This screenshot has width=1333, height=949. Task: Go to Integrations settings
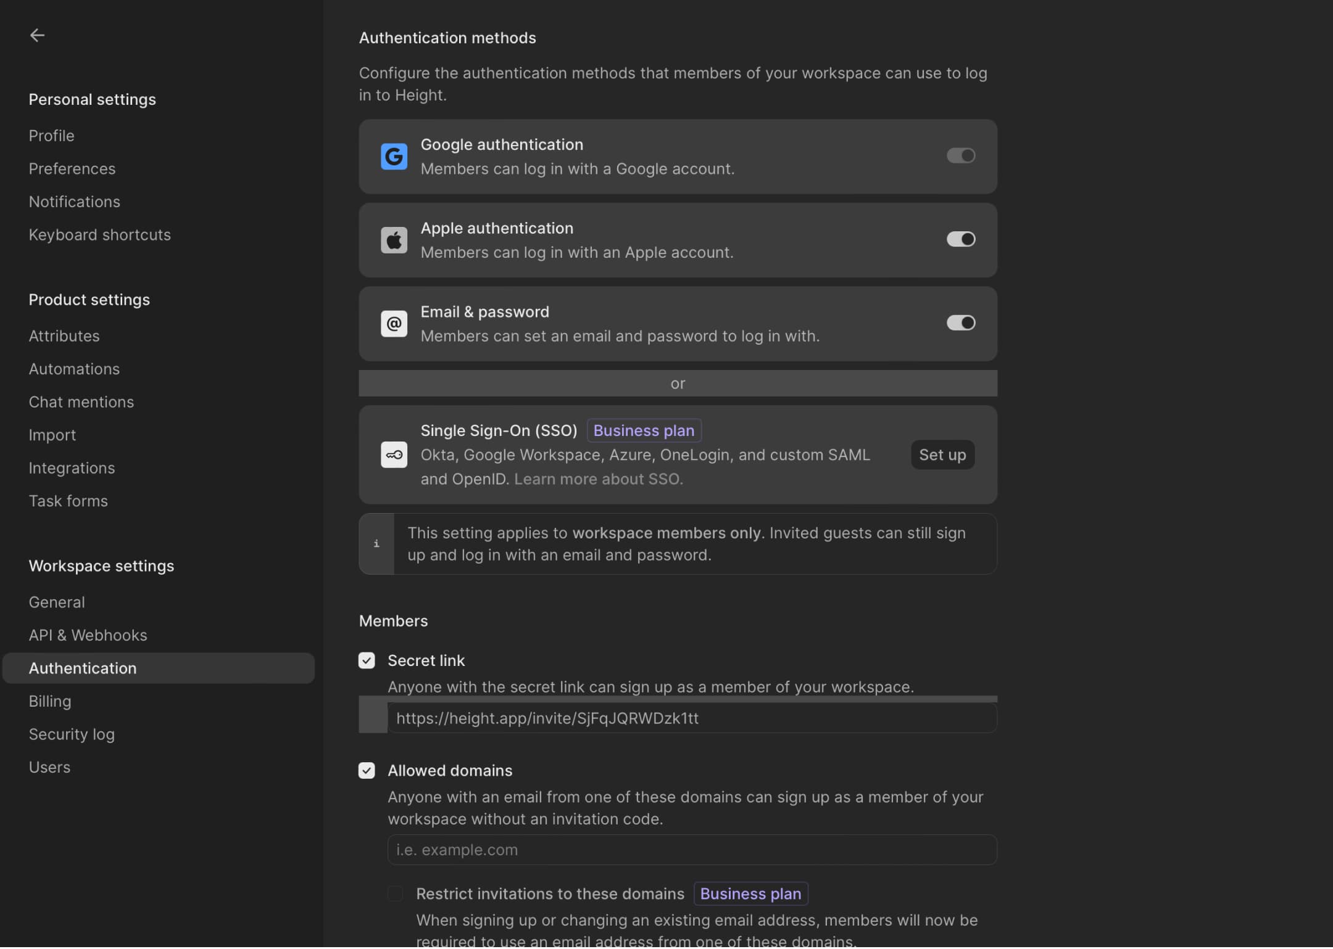pos(72,469)
